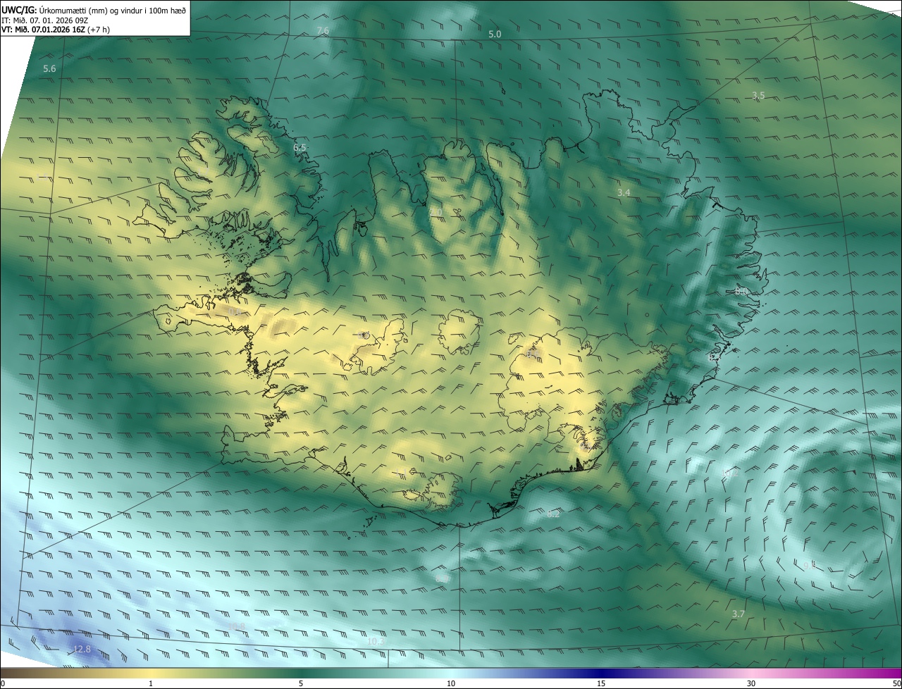
Task: Click the 7.6 value label on the map
Action: 323,30
